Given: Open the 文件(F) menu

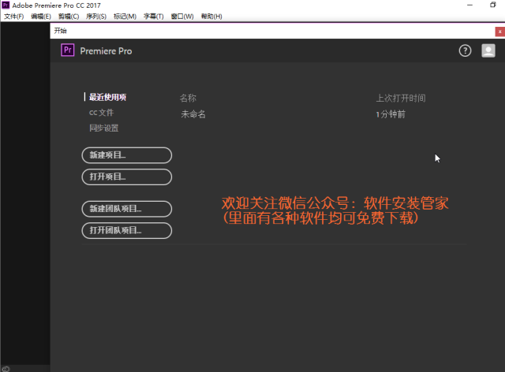Looking at the screenshot, I should (x=14, y=16).
